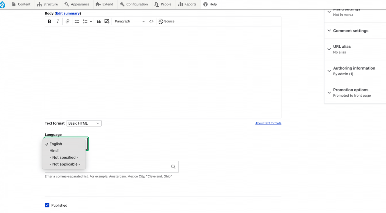Click the tags search magnifier icon
Screen dimensions: 386x213
[173, 167]
